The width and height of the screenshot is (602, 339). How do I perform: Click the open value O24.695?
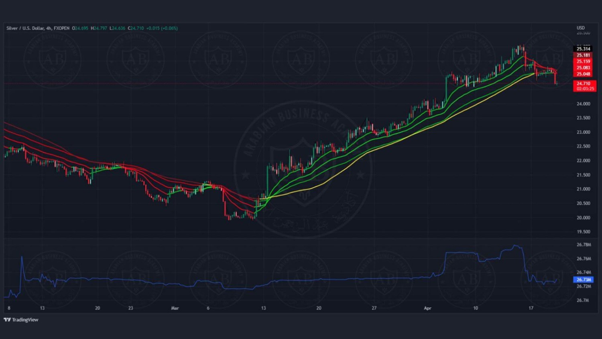(80, 28)
